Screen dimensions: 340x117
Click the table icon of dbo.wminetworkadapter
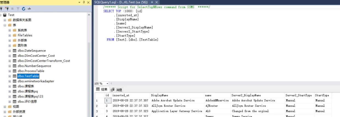[x=15, y=81]
